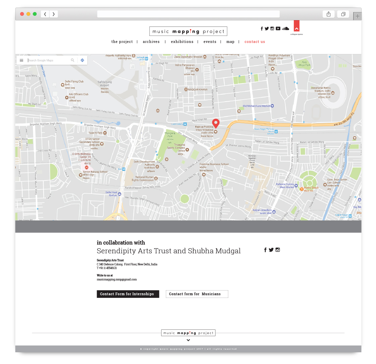Click the Fostiima Business School label
The height and width of the screenshot is (364, 376).
tap(214, 164)
